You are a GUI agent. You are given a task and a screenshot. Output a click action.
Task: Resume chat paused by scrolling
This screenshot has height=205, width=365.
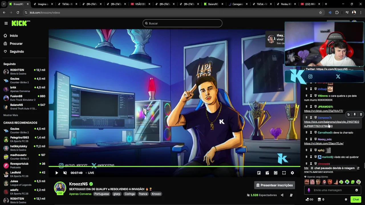point(332,168)
